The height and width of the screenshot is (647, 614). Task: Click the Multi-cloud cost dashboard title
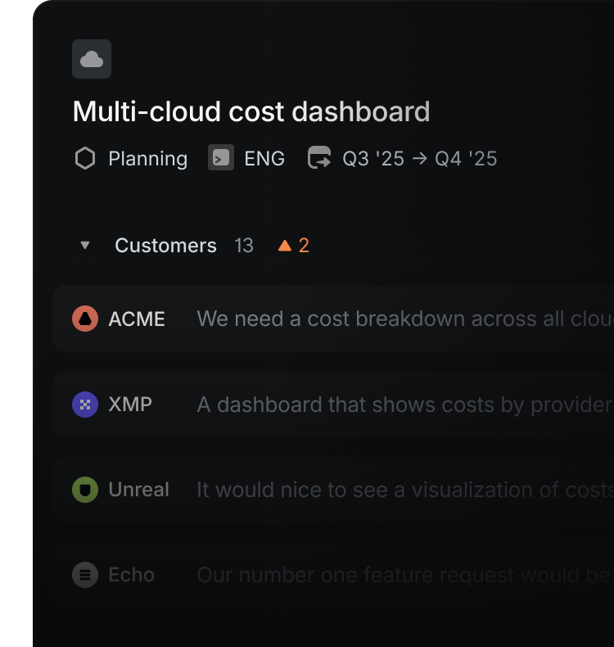point(251,111)
